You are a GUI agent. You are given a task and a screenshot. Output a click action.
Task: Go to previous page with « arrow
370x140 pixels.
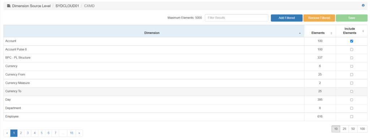[7, 133]
